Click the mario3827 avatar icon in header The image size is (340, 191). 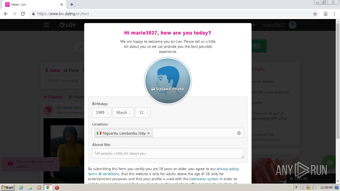tap(292, 25)
